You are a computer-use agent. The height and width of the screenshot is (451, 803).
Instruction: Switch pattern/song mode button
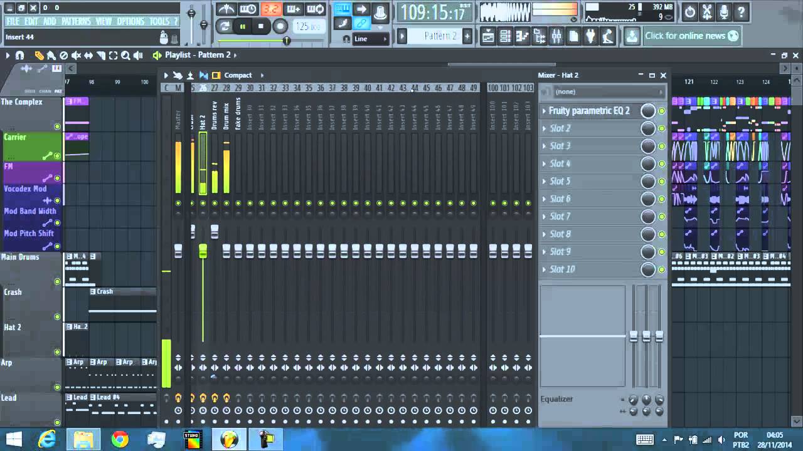[x=224, y=26]
